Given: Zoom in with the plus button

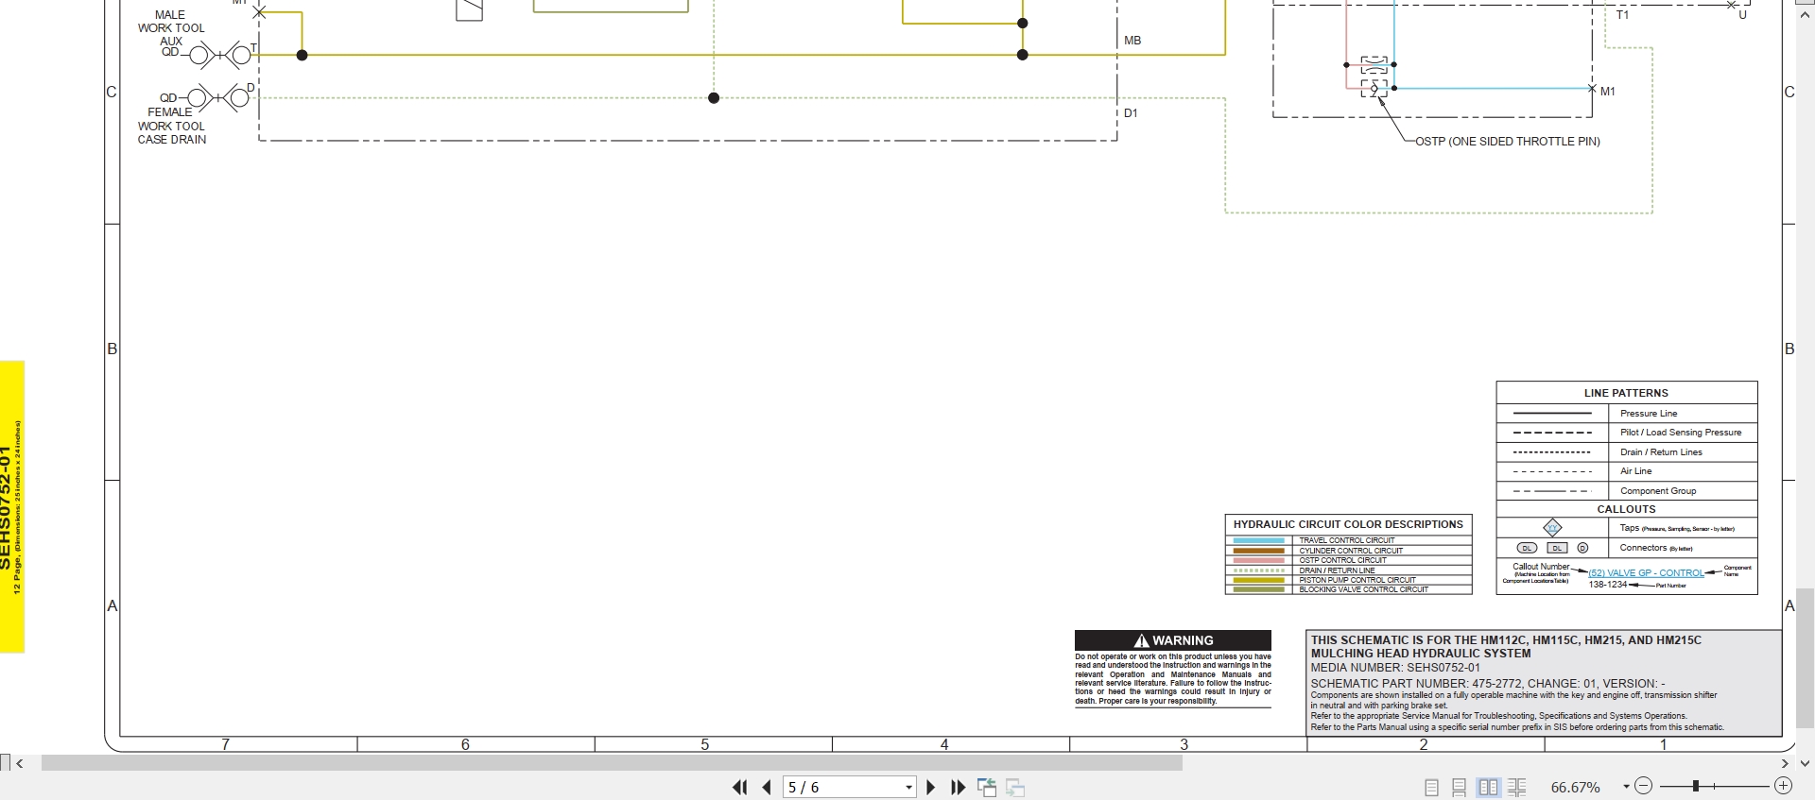Looking at the screenshot, I should tap(1783, 786).
